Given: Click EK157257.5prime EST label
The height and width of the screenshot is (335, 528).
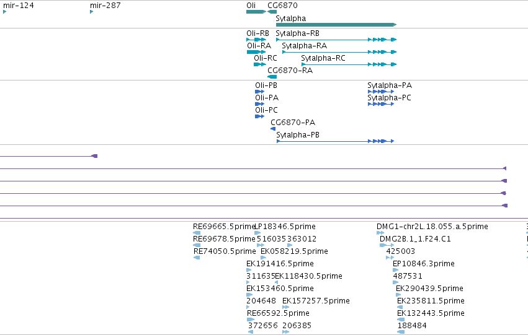Looking at the screenshot, I should click(316, 301).
